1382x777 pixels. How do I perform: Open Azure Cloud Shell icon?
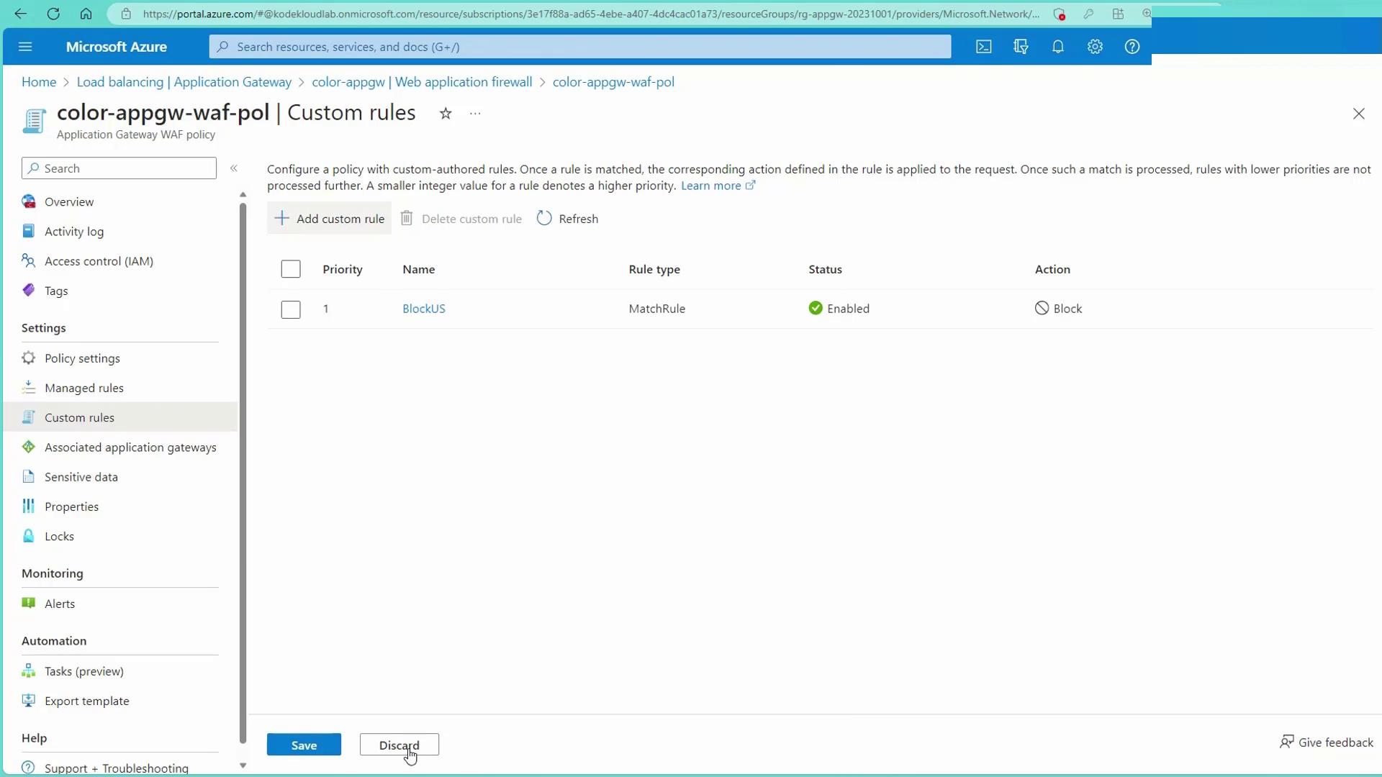(x=983, y=47)
